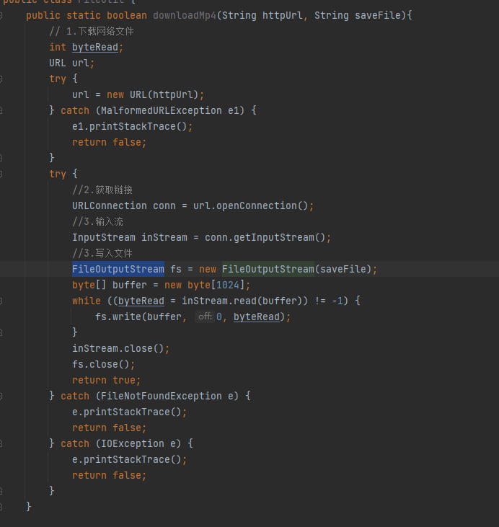Click the while keyword
The height and width of the screenshot is (527, 499).
pos(87,301)
